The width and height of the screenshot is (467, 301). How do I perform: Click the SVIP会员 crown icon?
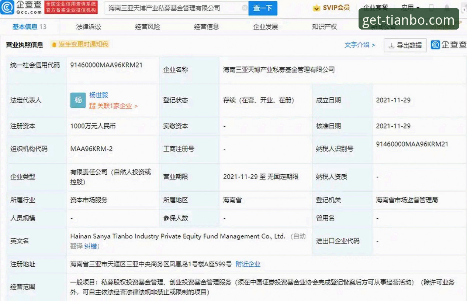(x=316, y=8)
